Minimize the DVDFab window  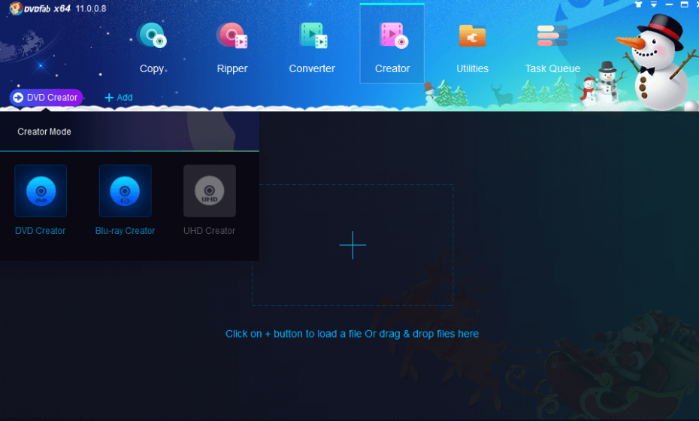point(669,5)
